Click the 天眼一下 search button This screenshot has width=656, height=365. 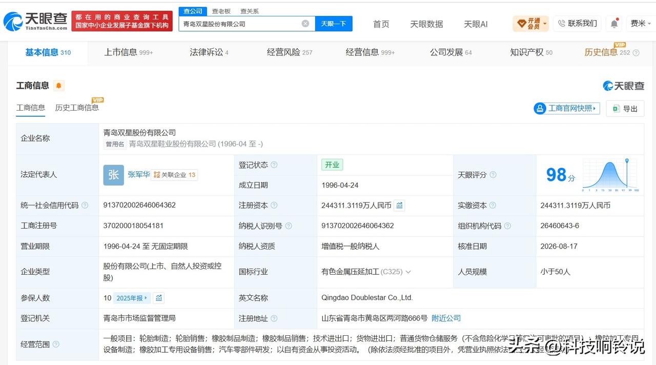(334, 24)
